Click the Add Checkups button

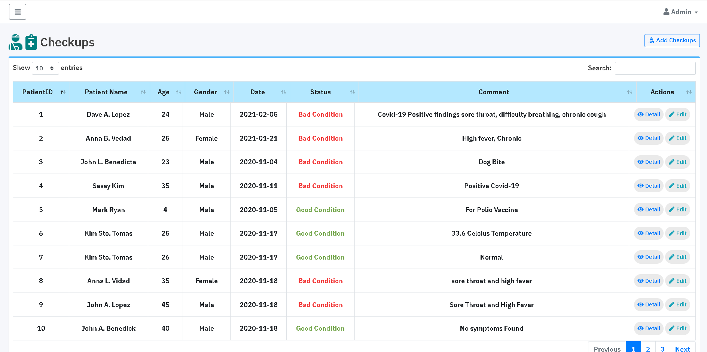pos(672,40)
